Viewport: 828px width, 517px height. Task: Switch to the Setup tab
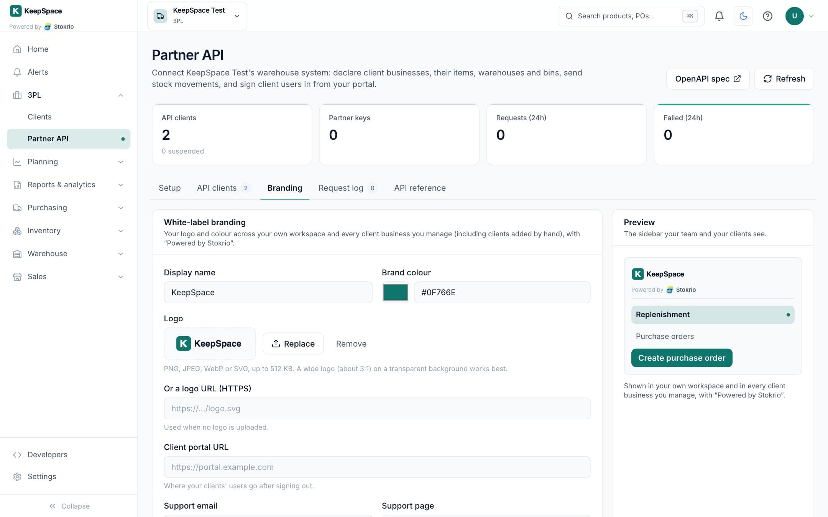(169, 188)
